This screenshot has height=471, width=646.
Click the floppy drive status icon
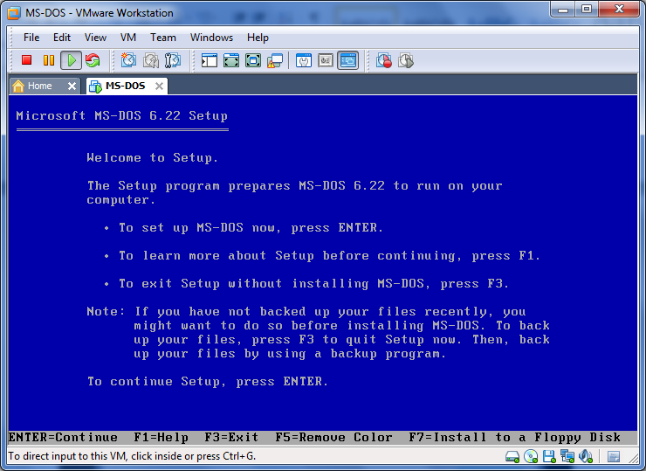549,456
